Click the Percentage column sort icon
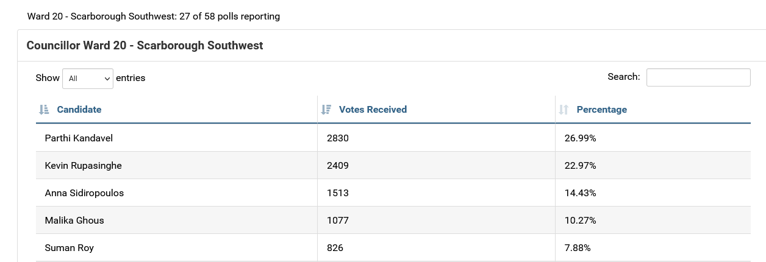The height and width of the screenshot is (262, 766). tap(564, 110)
